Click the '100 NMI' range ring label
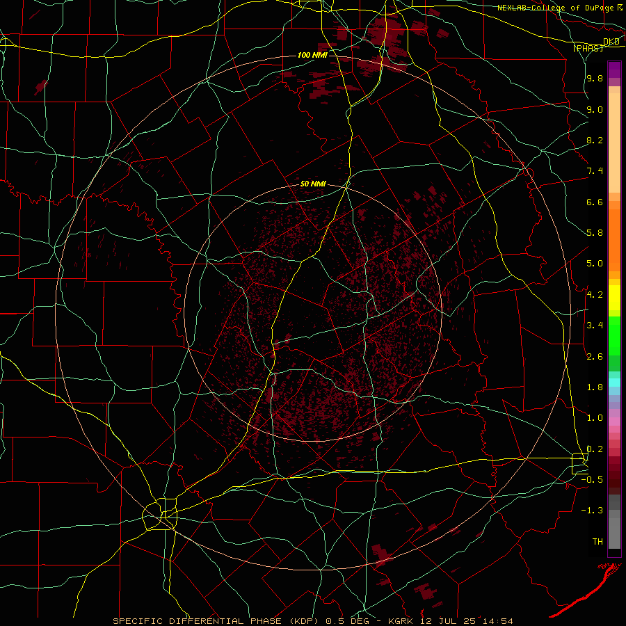The width and height of the screenshot is (626, 626). coord(312,55)
